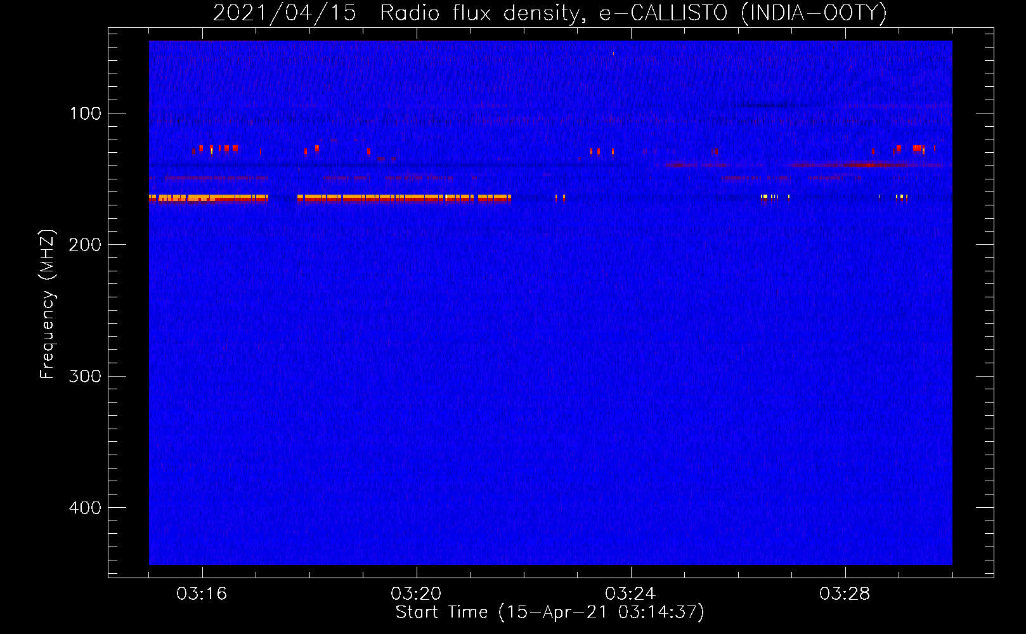Click the 03:28 time tick label
This screenshot has height=634, width=1026.
[x=845, y=594]
